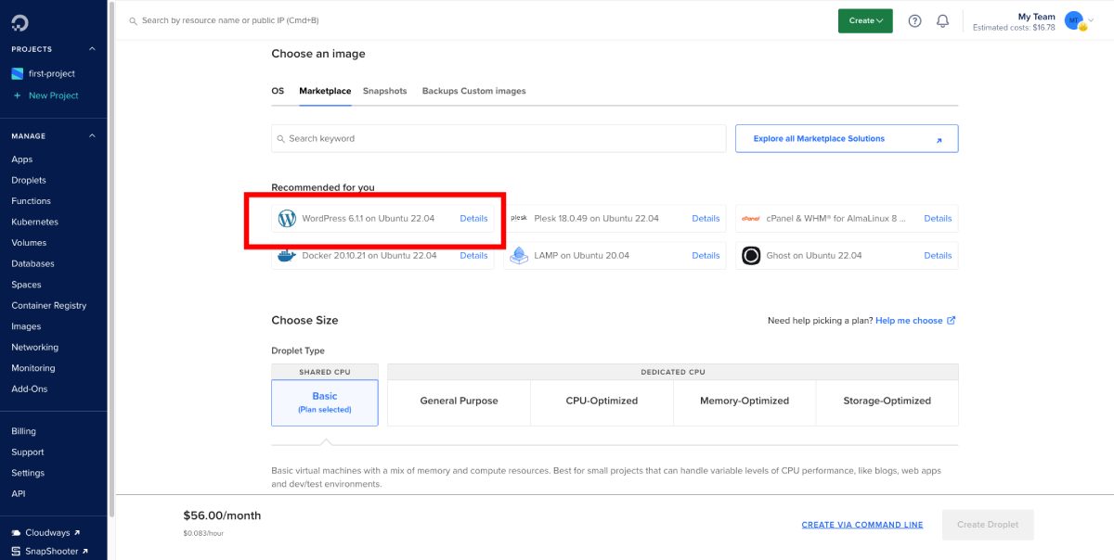This screenshot has width=1114, height=560.
Task: Click the LAMP stack icon
Action: 519,255
